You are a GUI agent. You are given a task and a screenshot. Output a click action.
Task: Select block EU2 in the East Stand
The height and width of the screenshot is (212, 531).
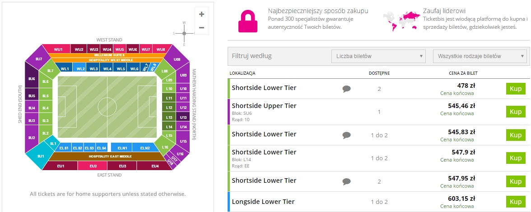[93, 166]
